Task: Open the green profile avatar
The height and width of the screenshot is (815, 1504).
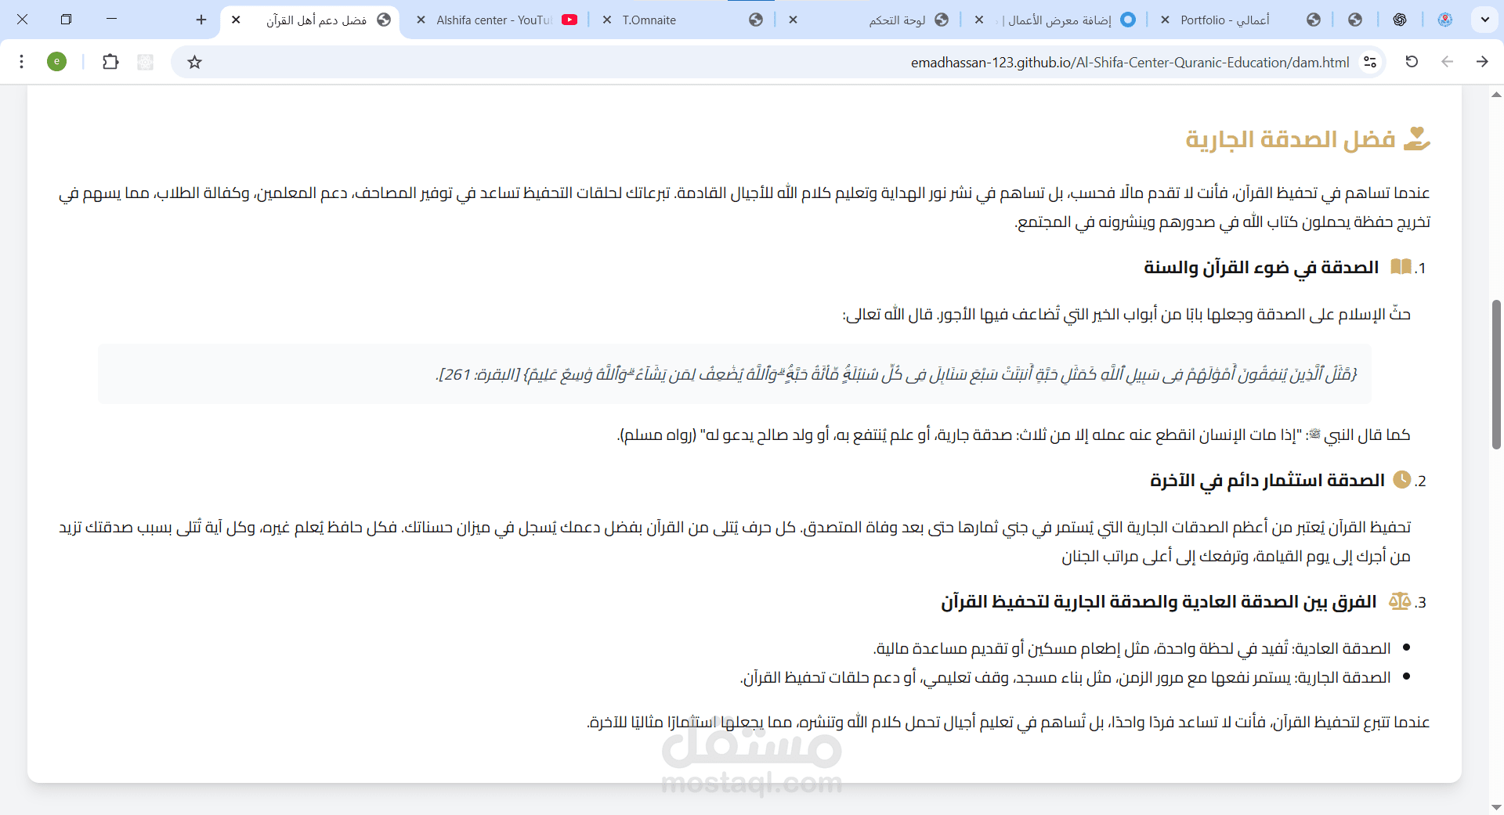Action: click(x=56, y=62)
